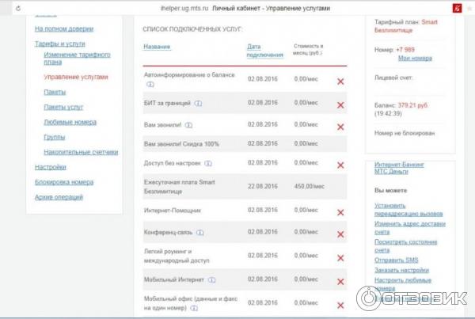Click the address bar with ihelper.ug.mts.ru
475x319 pixels.
[x=245, y=7]
